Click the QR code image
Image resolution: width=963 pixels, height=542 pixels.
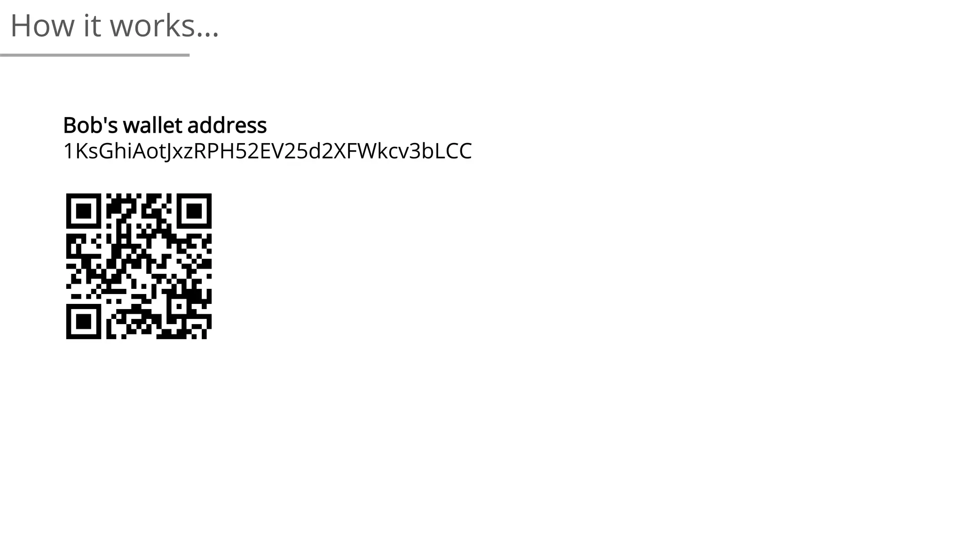(139, 266)
